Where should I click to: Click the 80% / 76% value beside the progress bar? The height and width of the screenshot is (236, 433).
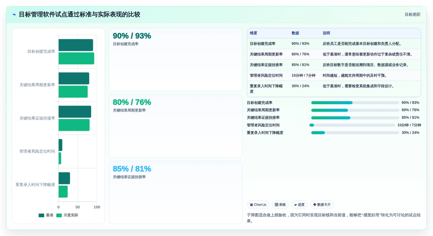(x=411, y=110)
